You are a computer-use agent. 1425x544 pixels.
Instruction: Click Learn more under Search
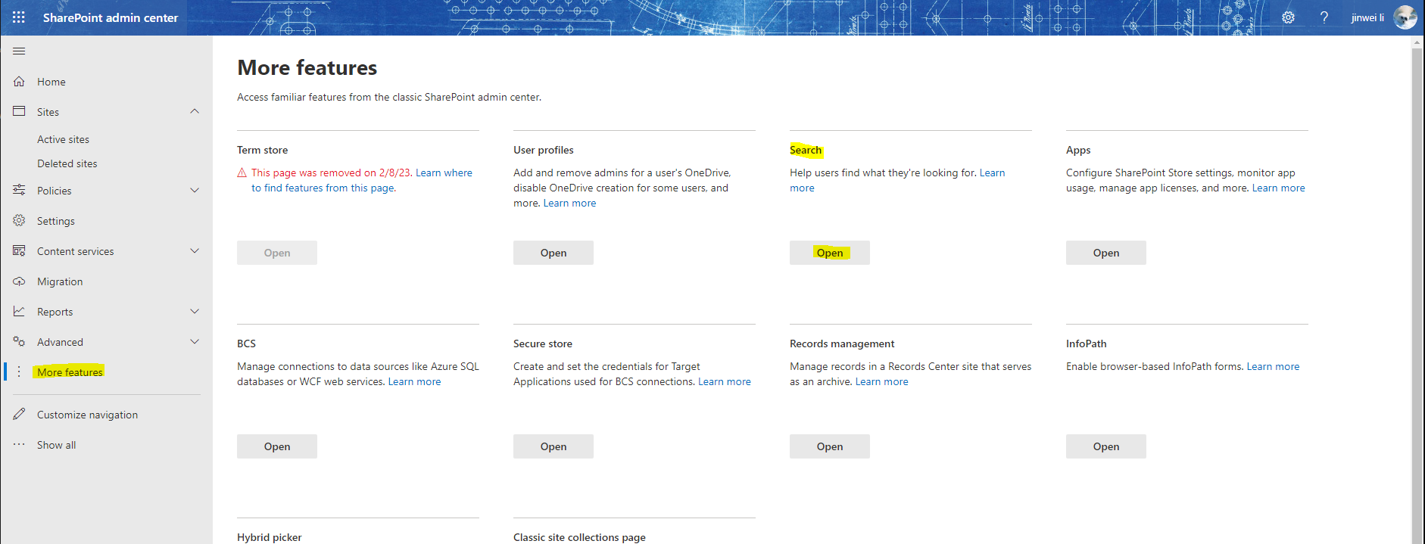(992, 173)
